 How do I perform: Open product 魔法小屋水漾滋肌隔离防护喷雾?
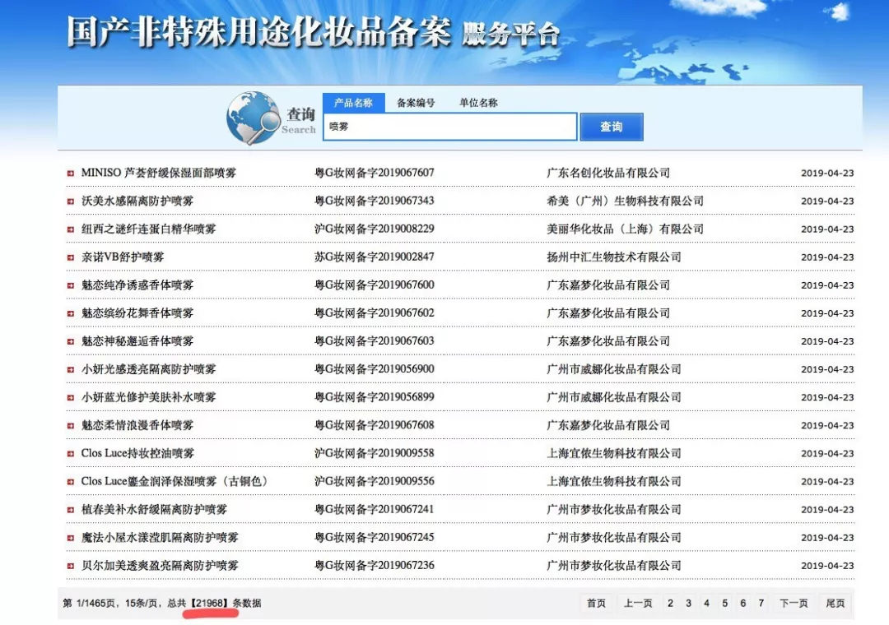point(160,537)
